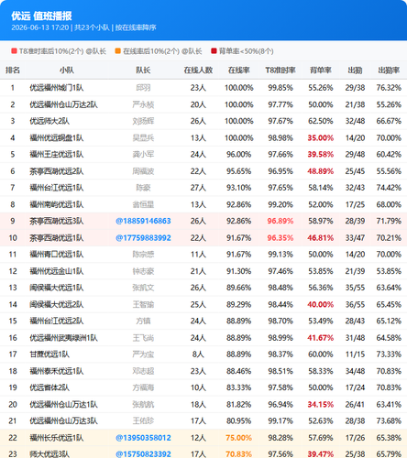
Task: Select team name 闽侯福大优远1队
Action: coord(57,288)
